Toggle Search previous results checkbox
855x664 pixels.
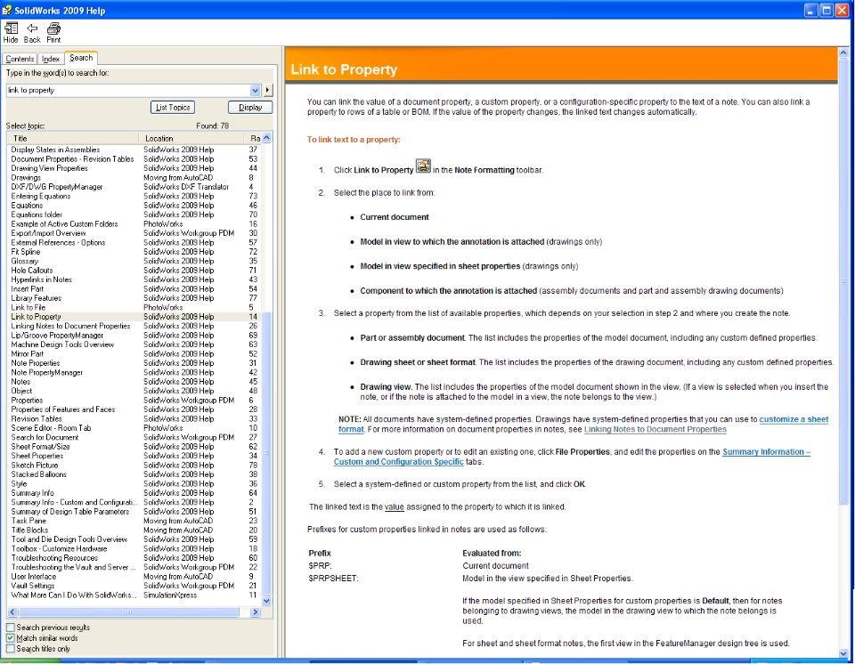[11, 628]
